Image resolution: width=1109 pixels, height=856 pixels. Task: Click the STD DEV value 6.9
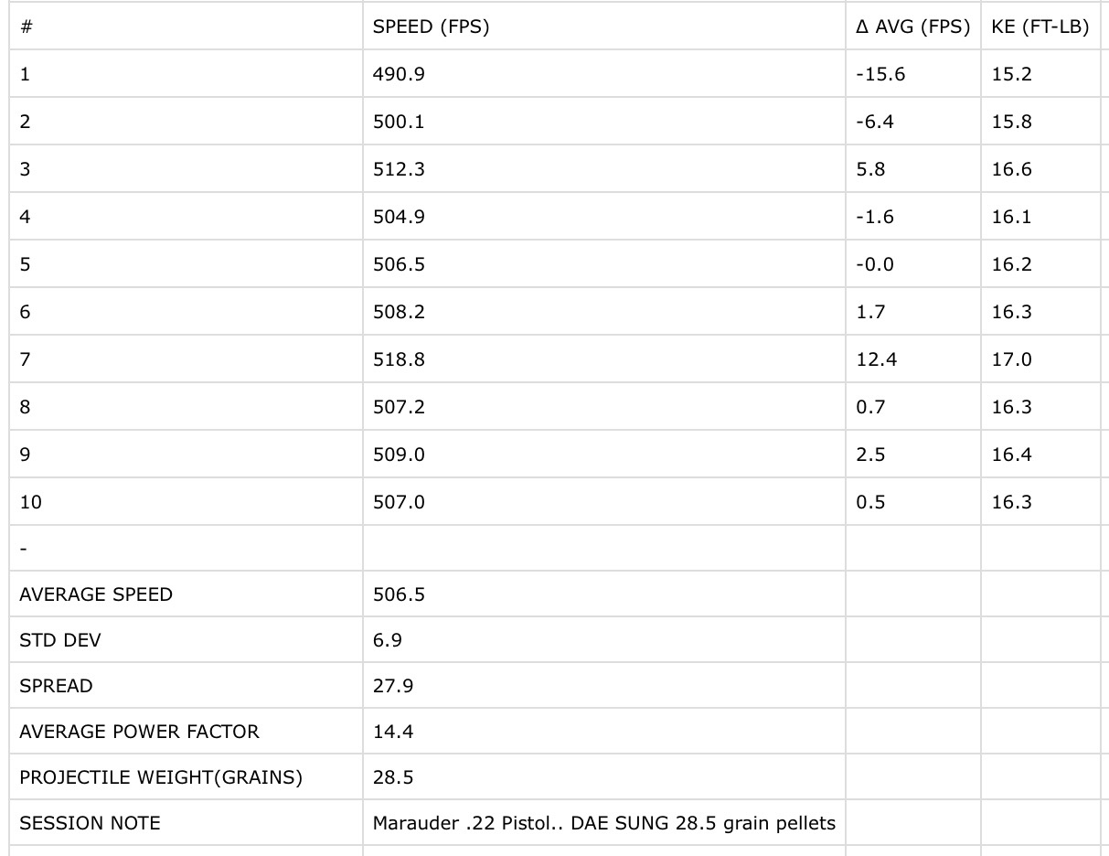click(x=387, y=640)
